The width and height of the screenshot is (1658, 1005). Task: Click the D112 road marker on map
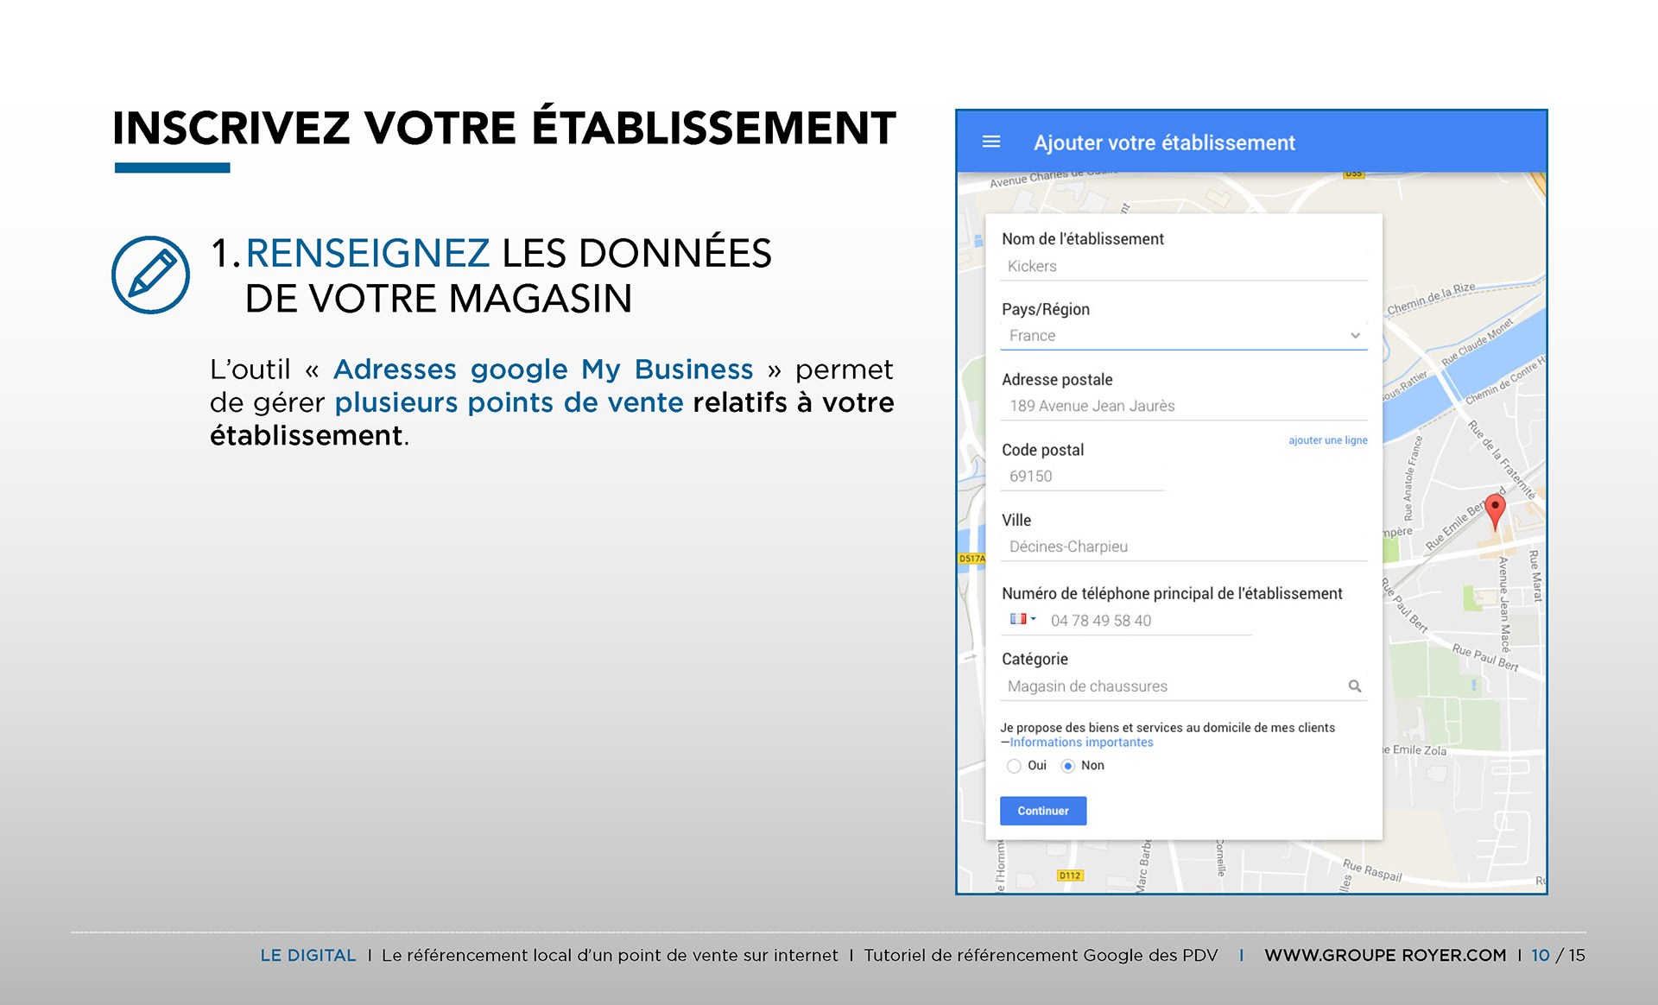(x=1070, y=875)
